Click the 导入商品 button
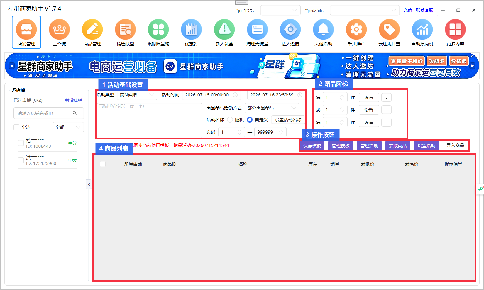The height and width of the screenshot is (290, 484). point(455,145)
